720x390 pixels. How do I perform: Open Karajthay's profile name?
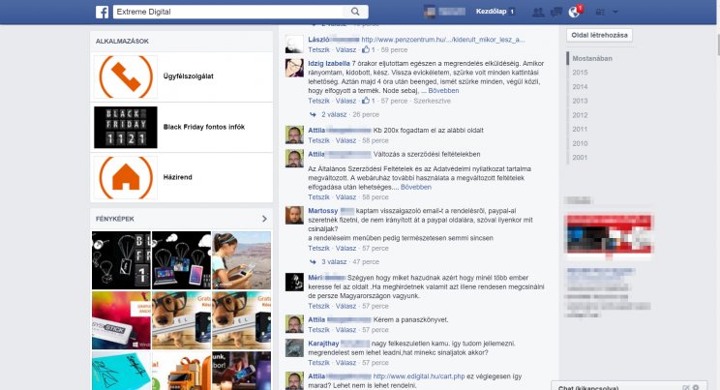coord(323,344)
